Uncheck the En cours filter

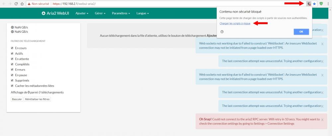pyautogui.click(x=12, y=48)
